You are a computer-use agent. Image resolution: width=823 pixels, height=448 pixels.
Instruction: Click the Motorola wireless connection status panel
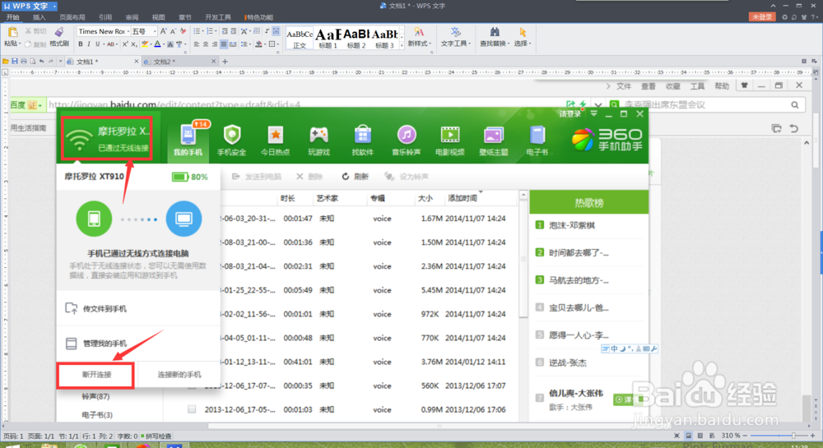(107, 138)
